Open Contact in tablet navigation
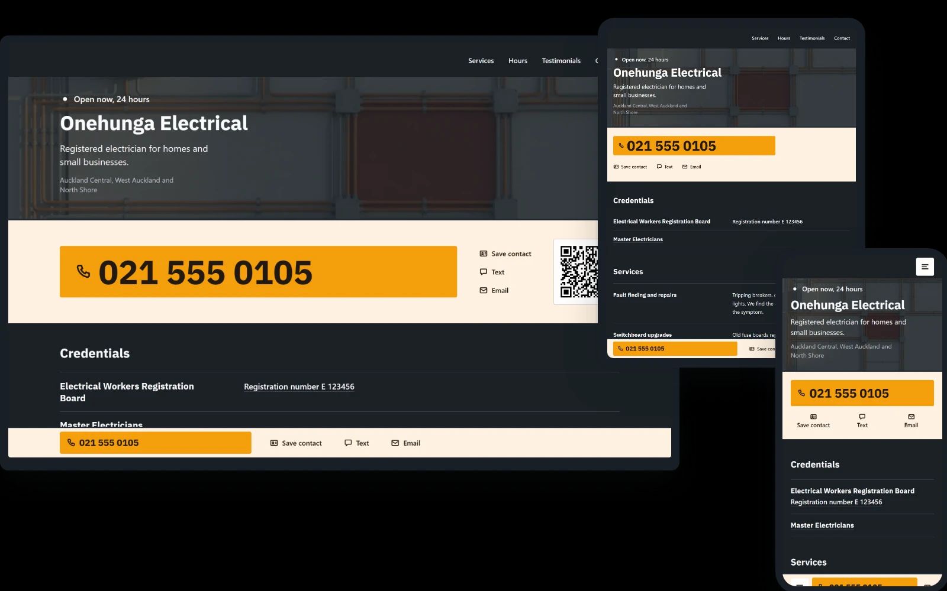947x591 pixels. coord(842,38)
